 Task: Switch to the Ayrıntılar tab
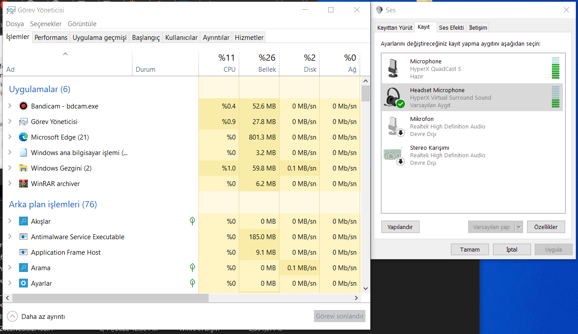(216, 38)
